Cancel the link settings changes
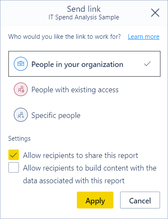This screenshot has width=168, height=219. coord(140,200)
